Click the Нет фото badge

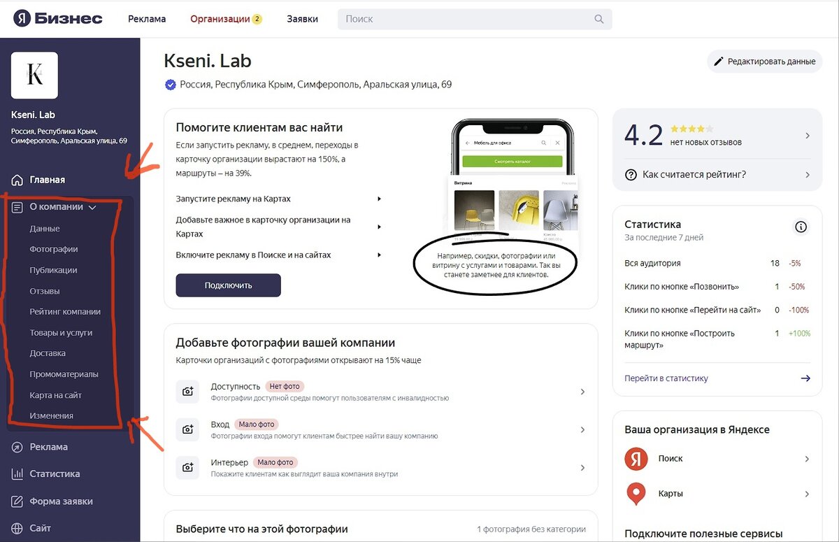[x=285, y=387]
